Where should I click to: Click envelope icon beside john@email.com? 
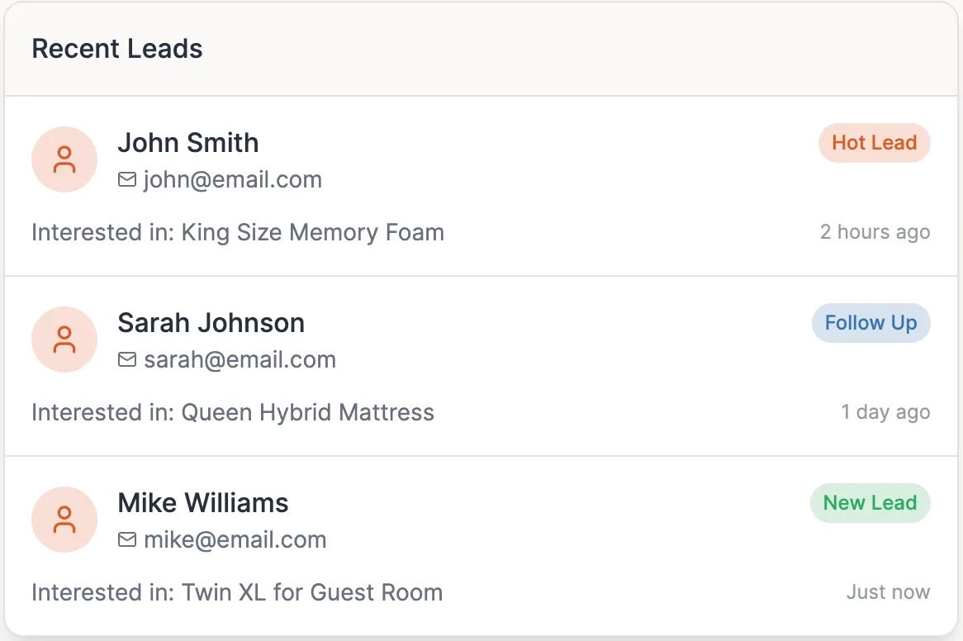point(127,180)
